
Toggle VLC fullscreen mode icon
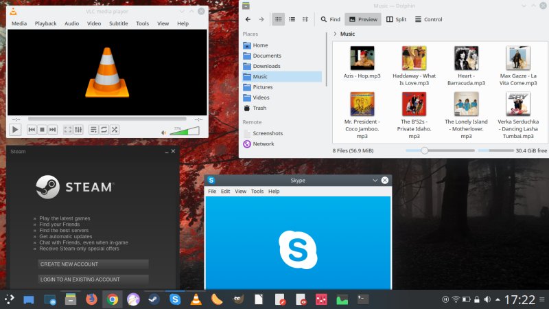67,129
